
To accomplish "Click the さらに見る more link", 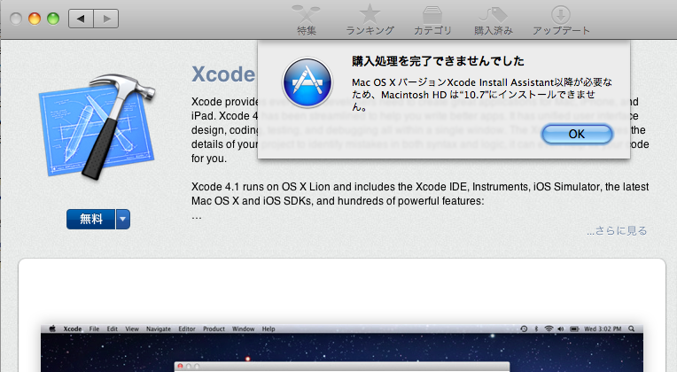I will click(617, 231).
